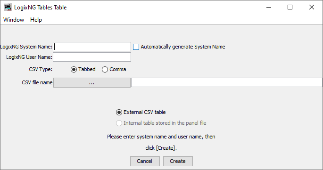Click the 'CSV file name' label
Image resolution: width=323 pixels, height=170 pixels.
pos(37,82)
